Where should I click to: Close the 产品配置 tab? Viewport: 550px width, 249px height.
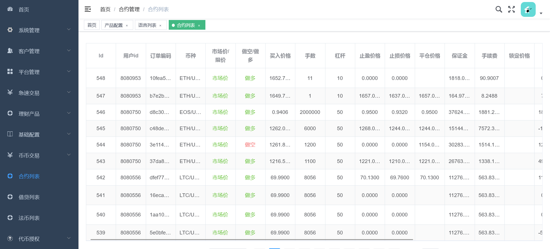pyautogui.click(x=127, y=26)
